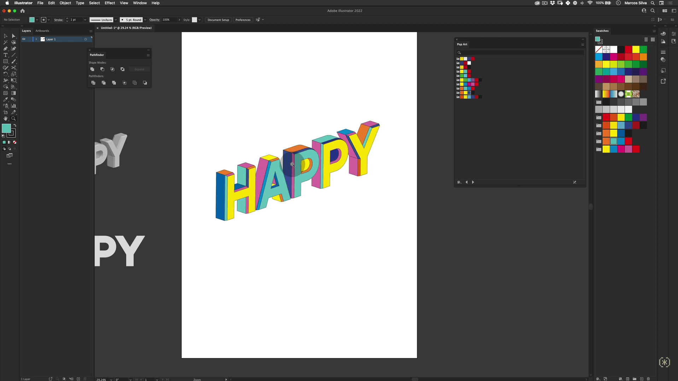Set paint mode to None
The height and width of the screenshot is (381, 678).
point(15,142)
